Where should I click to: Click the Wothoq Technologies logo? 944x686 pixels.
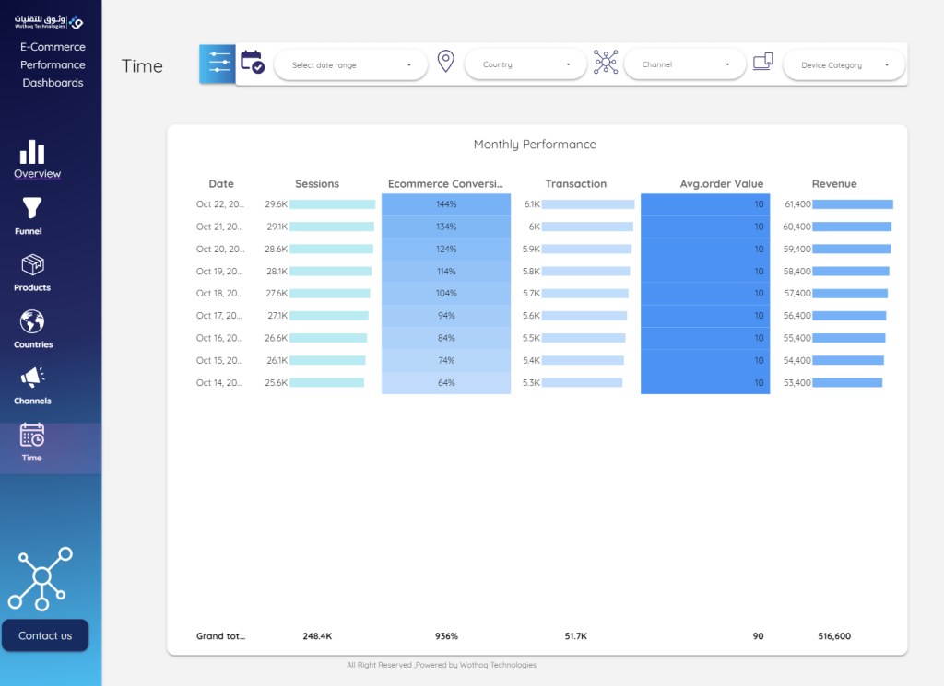coord(50,21)
